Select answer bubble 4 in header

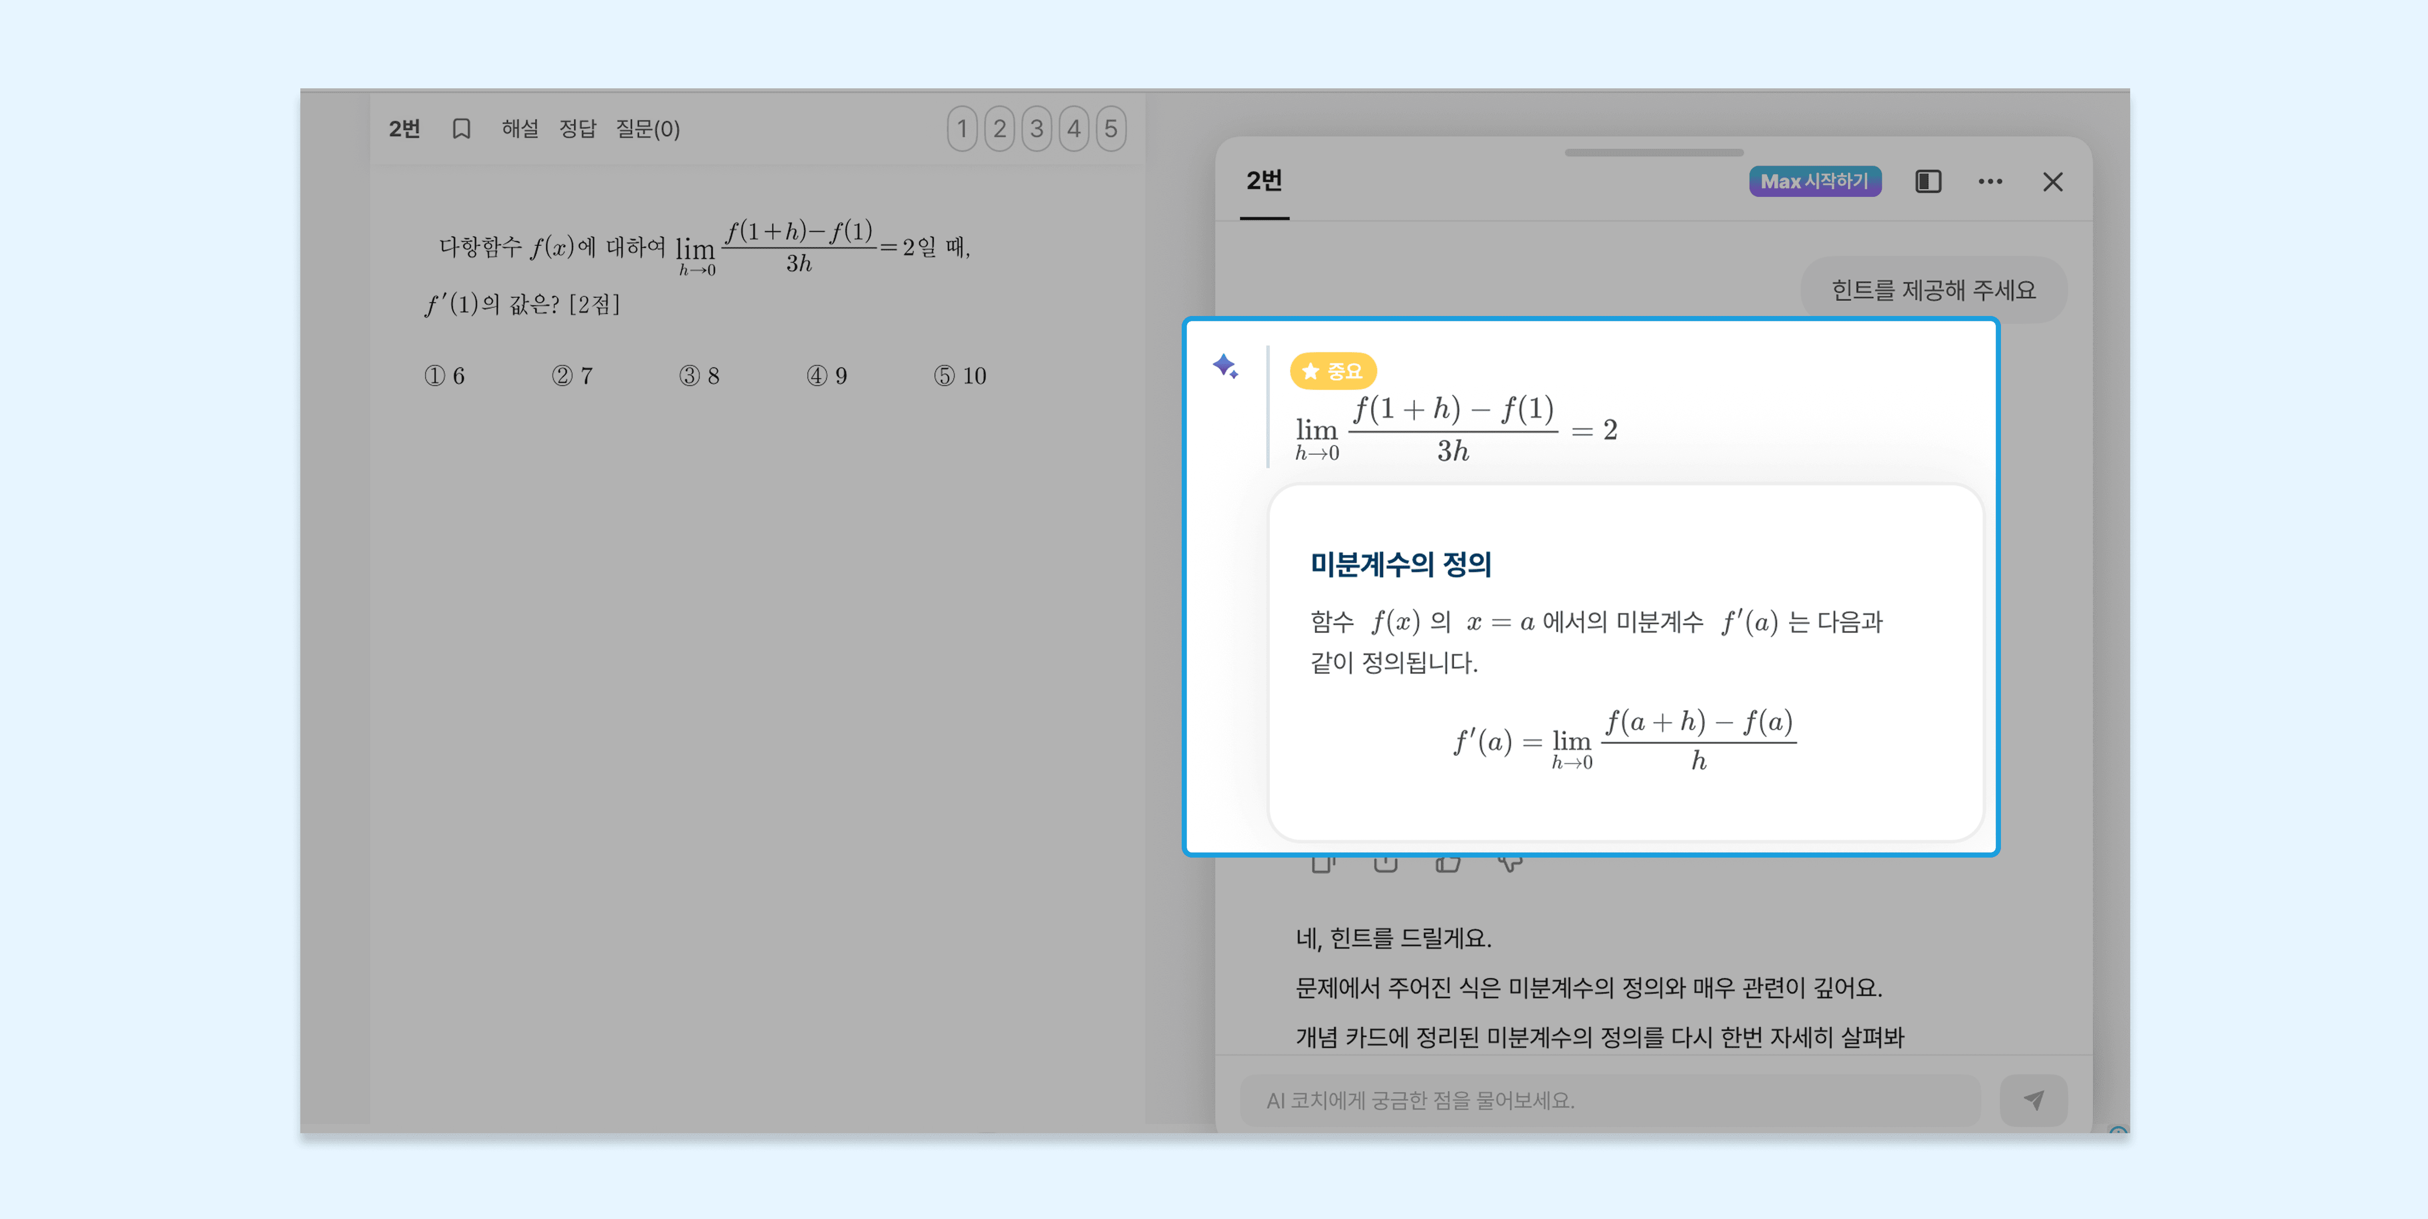[1074, 128]
